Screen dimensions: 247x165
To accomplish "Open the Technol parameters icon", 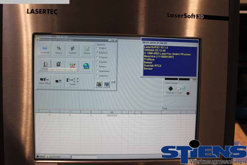I will click(72, 50).
